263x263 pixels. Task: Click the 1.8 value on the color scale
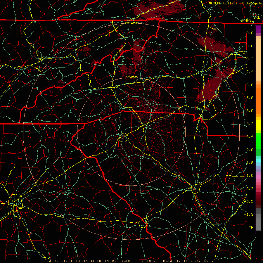250,163
